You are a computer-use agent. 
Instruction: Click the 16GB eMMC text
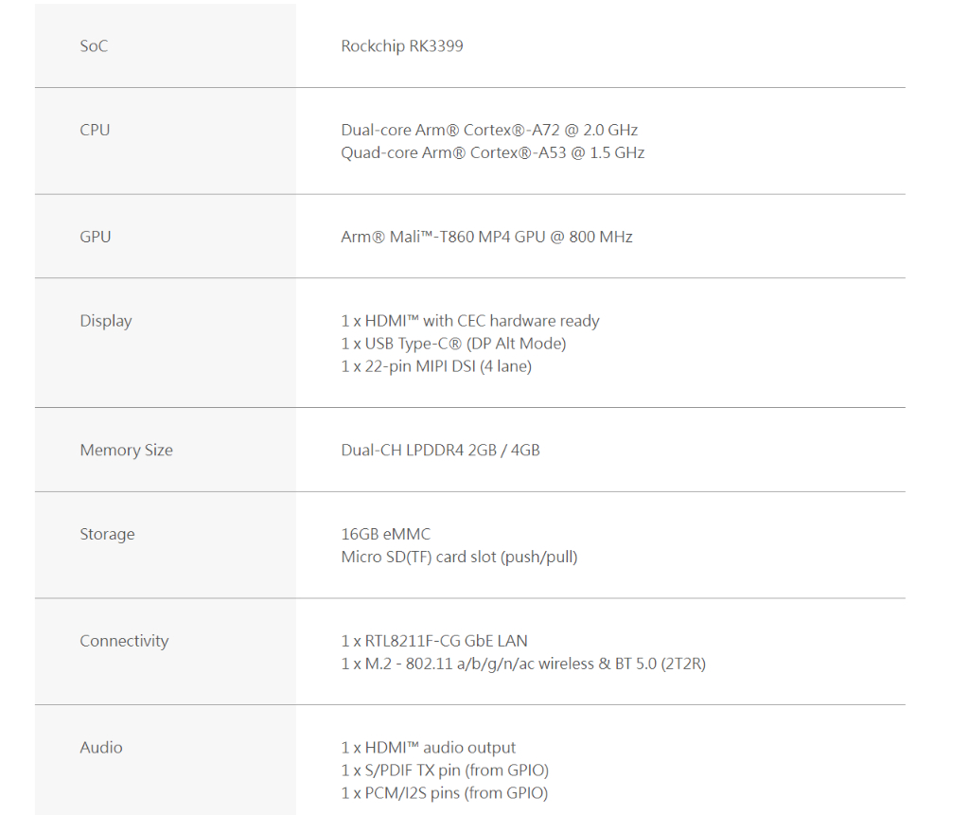click(385, 535)
